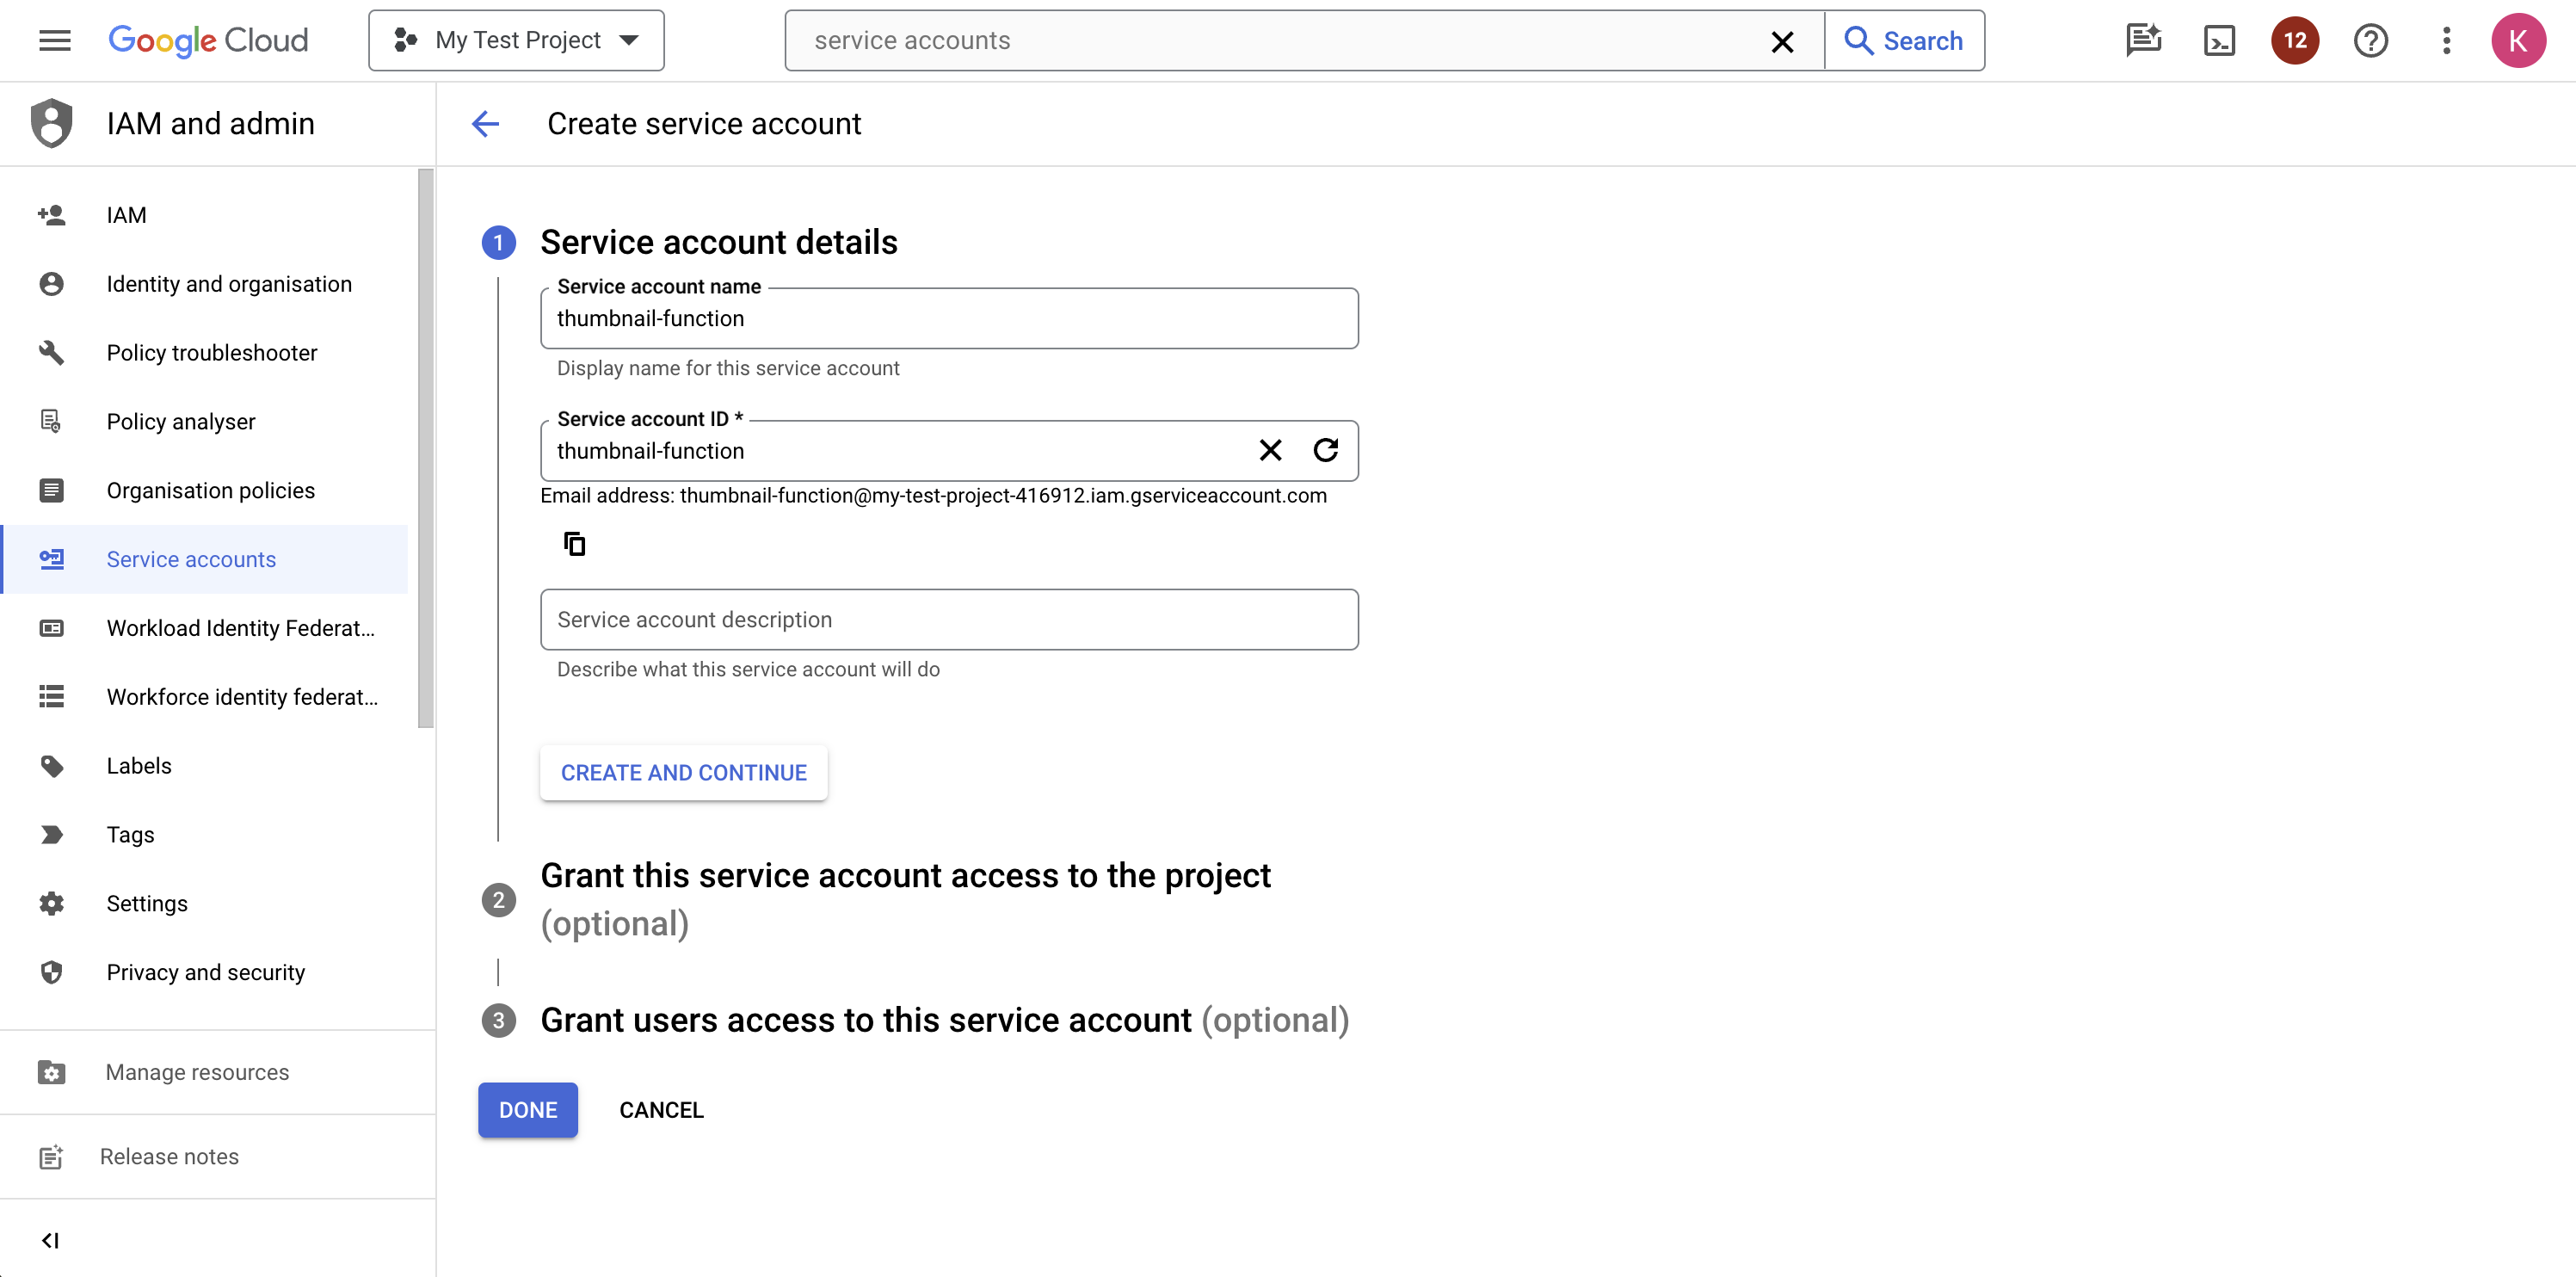
Task: Expand the Grant users access section
Action: (946, 1019)
